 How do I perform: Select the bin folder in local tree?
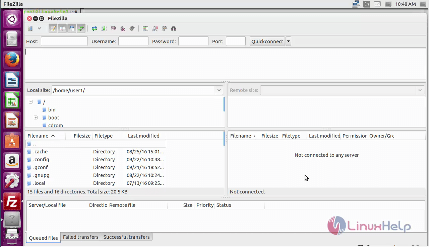coord(52,110)
